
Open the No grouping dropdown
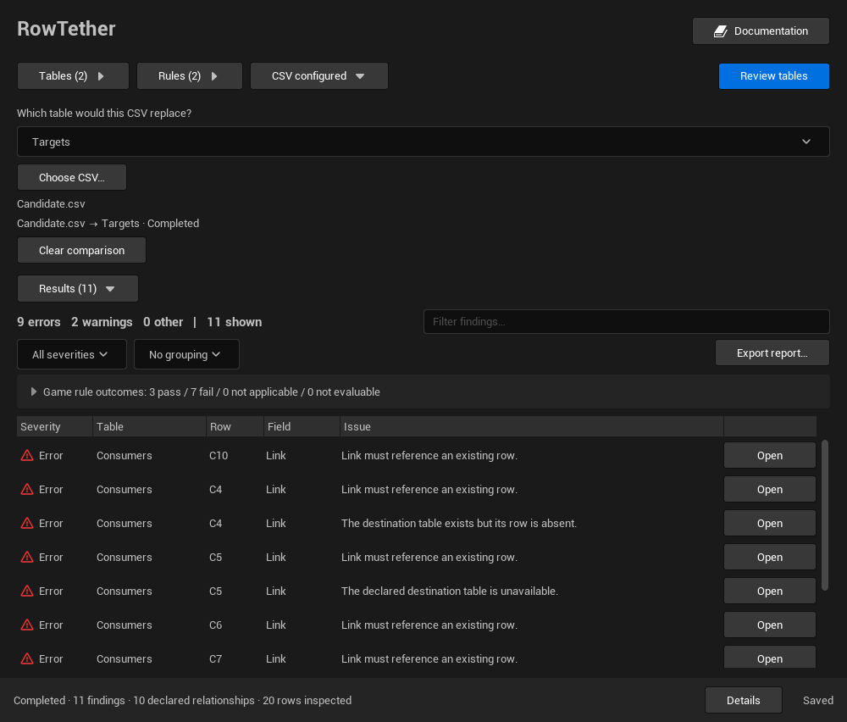(186, 354)
